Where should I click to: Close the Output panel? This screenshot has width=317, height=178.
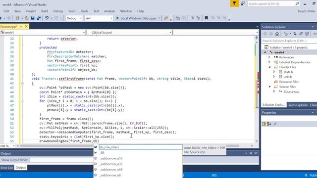pos(256,153)
